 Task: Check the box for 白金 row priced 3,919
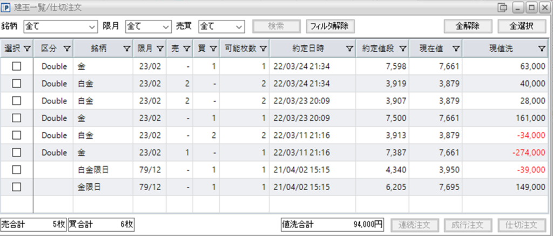pyautogui.click(x=17, y=84)
